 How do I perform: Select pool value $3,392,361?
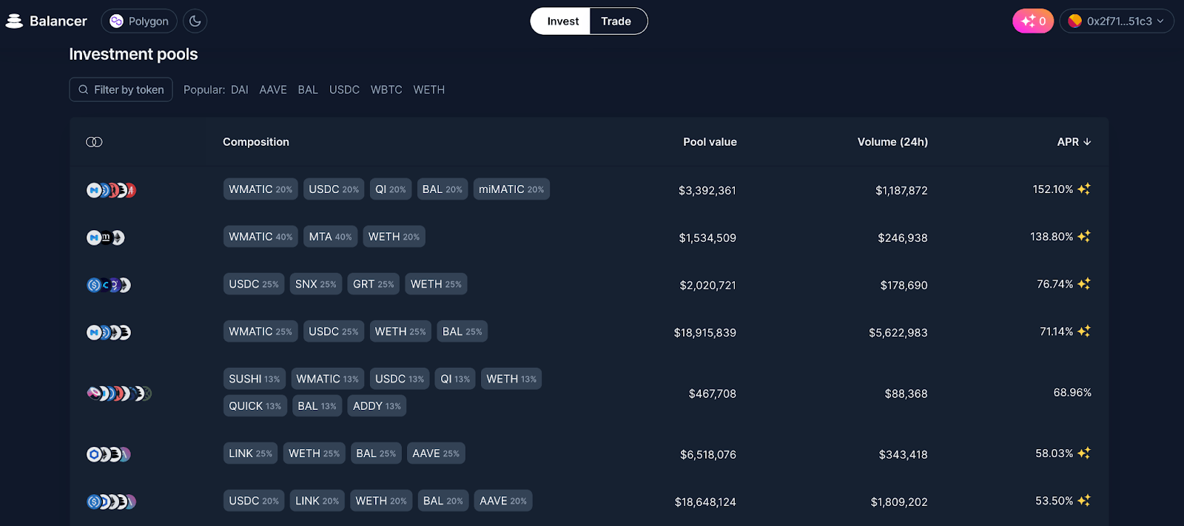pos(707,191)
